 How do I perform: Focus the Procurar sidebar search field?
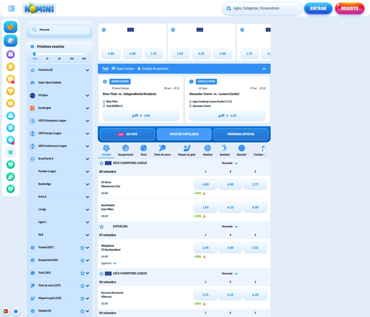click(60, 30)
